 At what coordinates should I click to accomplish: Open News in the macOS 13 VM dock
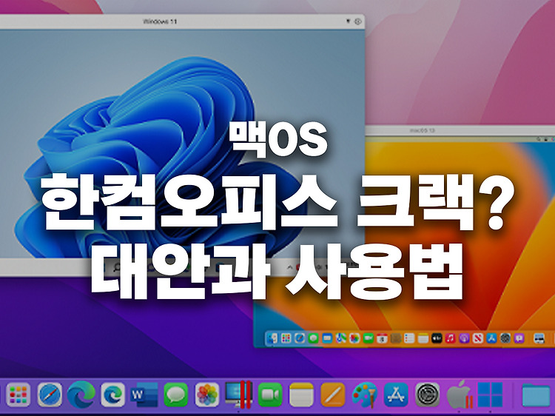[x=478, y=338]
